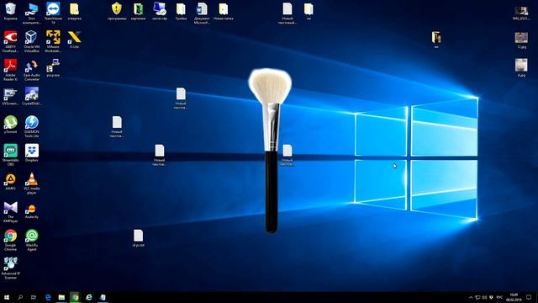This screenshot has height=303, width=538.
Task: Launch DAEMON Tools Lite
Action: point(32,127)
